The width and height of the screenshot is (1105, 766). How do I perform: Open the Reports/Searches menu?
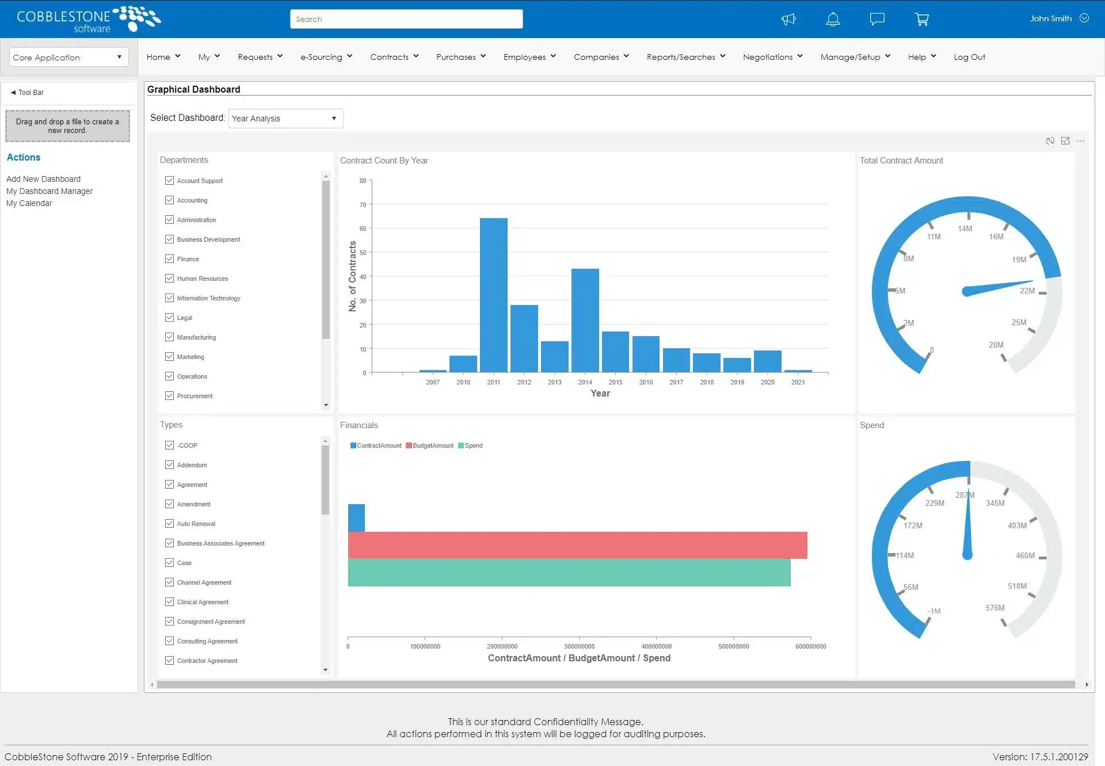[685, 57]
